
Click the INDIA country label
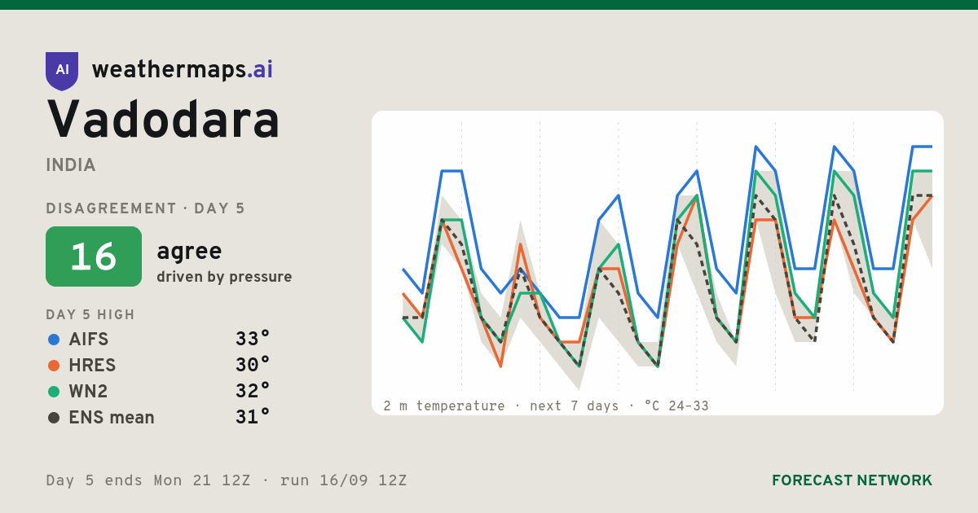(71, 165)
